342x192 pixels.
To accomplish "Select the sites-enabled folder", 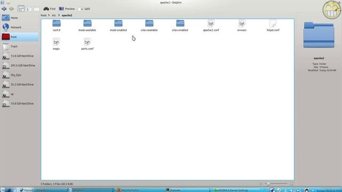I will pyautogui.click(x=180, y=26).
